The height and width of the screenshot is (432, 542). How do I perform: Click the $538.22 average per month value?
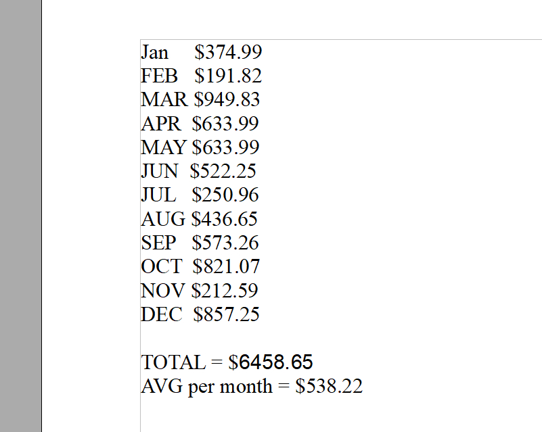pyautogui.click(x=329, y=387)
